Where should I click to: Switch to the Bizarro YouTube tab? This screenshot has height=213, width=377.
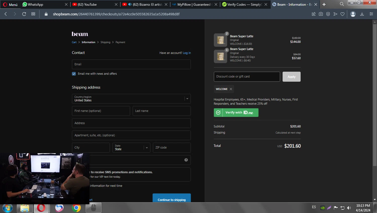click(x=145, y=5)
